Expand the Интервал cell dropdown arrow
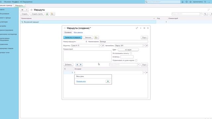 coord(144,73)
